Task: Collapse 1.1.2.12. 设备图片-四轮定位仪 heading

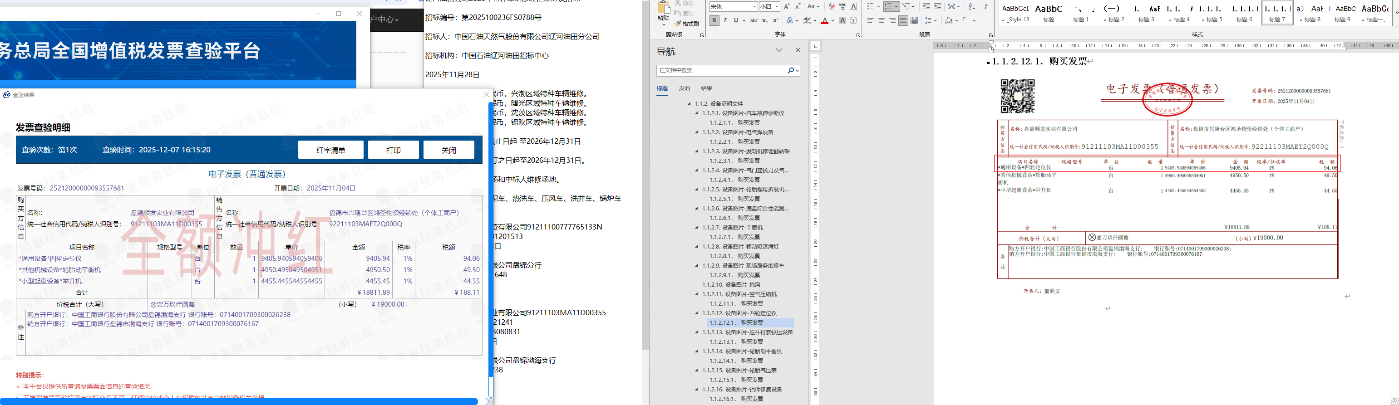Action: pyautogui.click(x=697, y=313)
